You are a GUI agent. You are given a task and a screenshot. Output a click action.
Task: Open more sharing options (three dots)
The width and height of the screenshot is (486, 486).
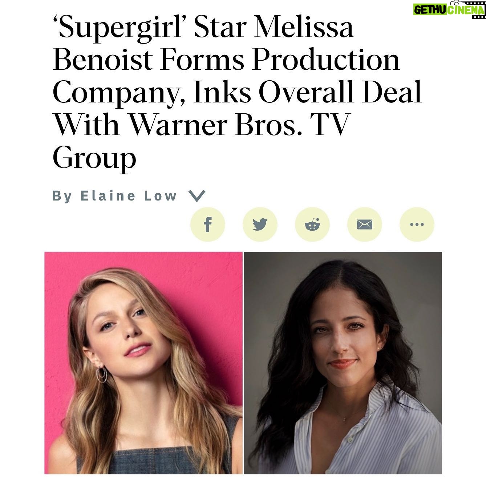(417, 224)
